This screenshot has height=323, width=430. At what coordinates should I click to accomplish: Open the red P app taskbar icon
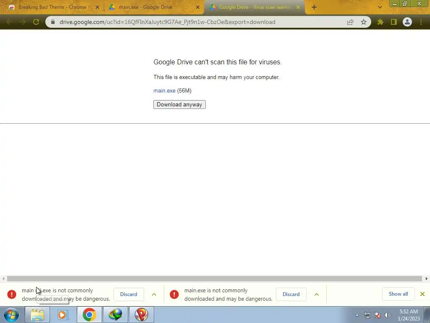point(141,315)
